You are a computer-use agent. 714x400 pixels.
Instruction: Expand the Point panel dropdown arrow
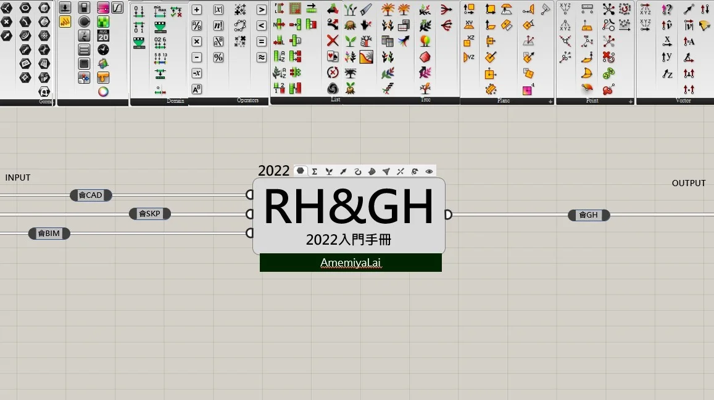(x=630, y=101)
